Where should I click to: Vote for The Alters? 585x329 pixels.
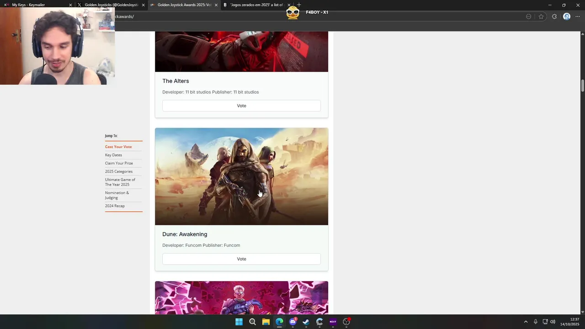(241, 106)
